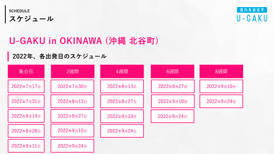Select the 集合日 column header
This screenshot has width=274, height=154.
pos(26,71)
